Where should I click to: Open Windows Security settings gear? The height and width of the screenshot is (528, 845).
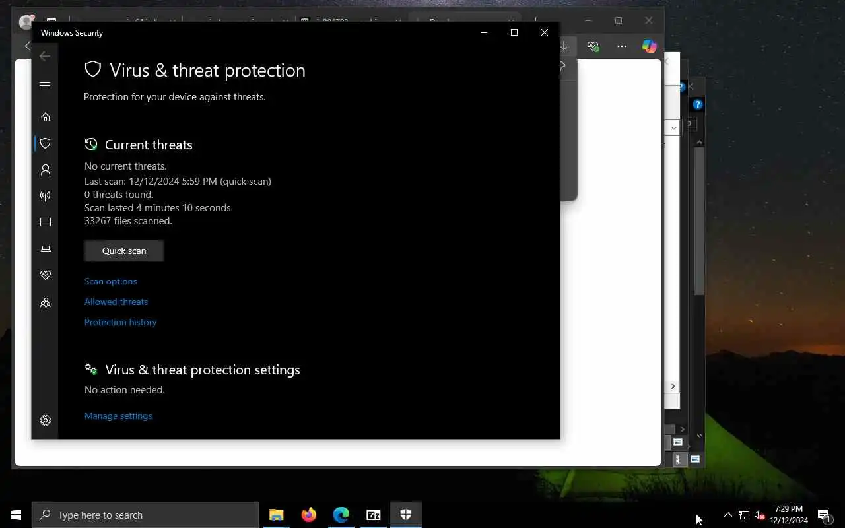pyautogui.click(x=46, y=420)
